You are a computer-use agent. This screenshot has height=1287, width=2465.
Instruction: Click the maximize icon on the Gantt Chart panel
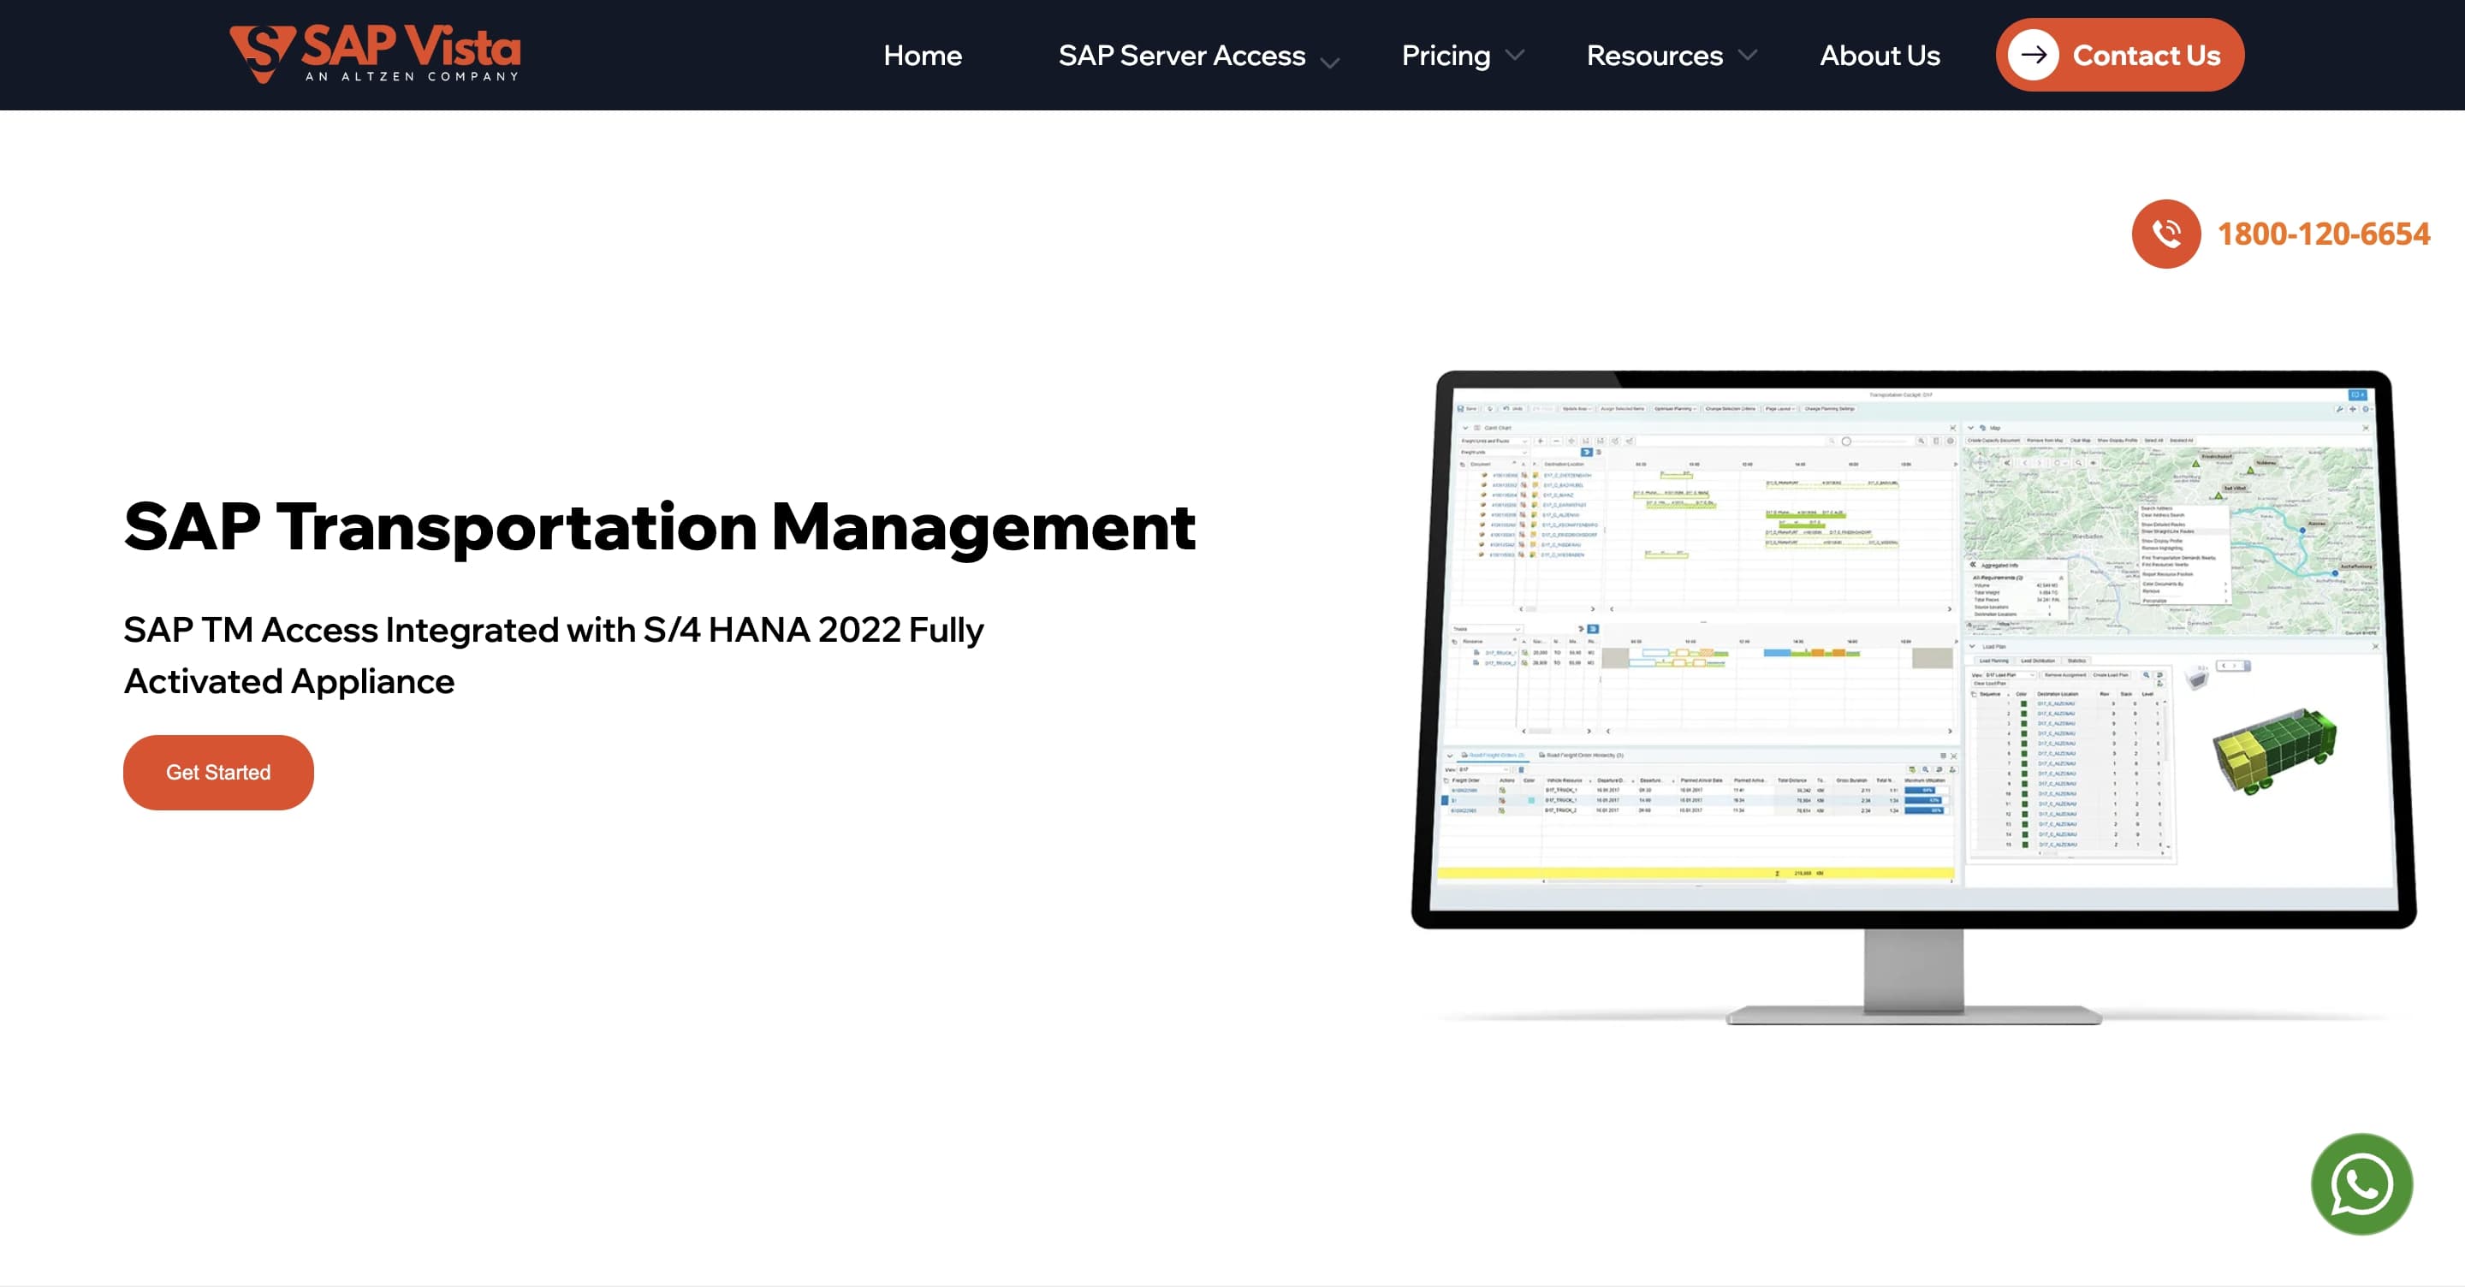click(1952, 428)
